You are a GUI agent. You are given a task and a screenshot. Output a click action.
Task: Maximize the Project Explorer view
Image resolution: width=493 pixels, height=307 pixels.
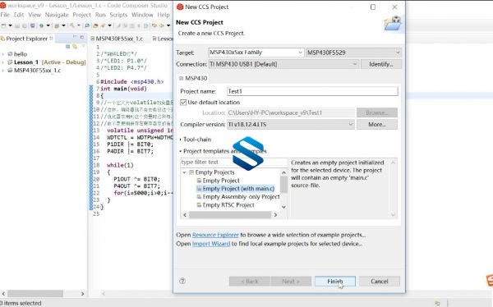(x=81, y=37)
